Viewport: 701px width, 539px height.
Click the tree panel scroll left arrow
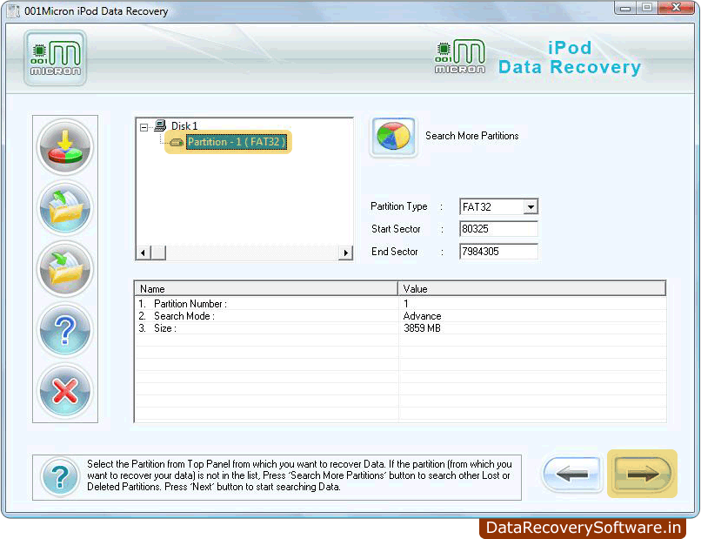point(143,253)
